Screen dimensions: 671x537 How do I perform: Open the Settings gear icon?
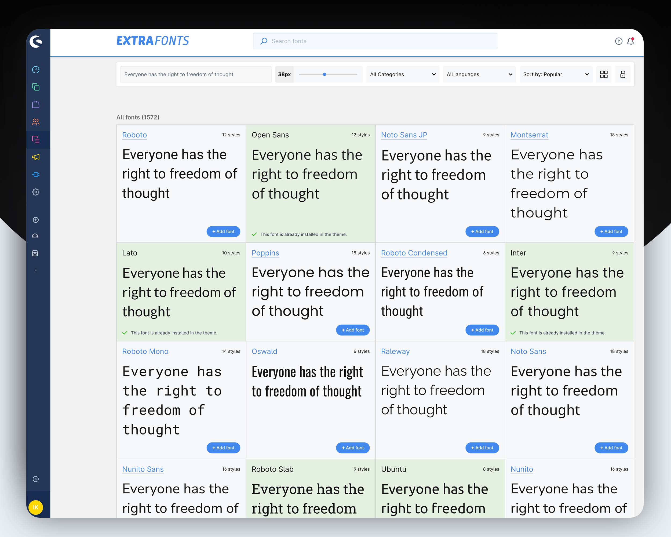coord(36,192)
